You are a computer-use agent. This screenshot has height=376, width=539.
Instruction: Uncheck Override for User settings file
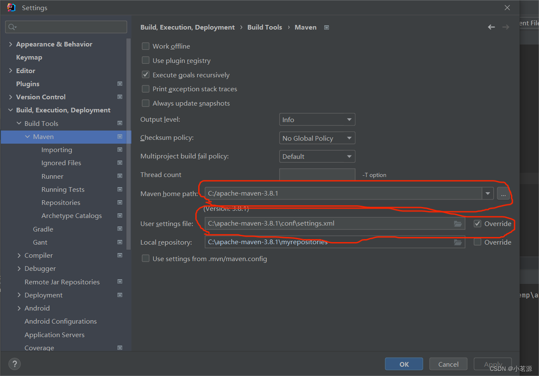[x=477, y=223]
